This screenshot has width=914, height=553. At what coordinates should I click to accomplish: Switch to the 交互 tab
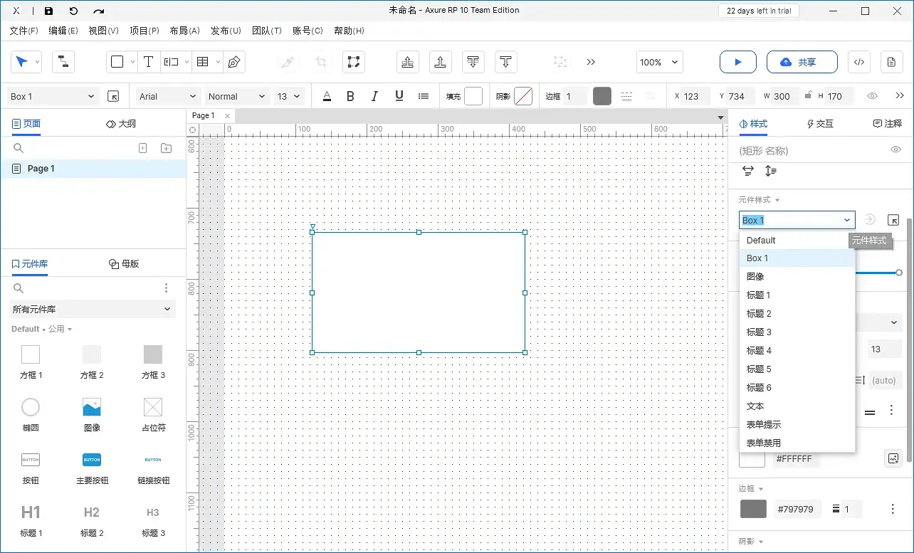point(819,124)
